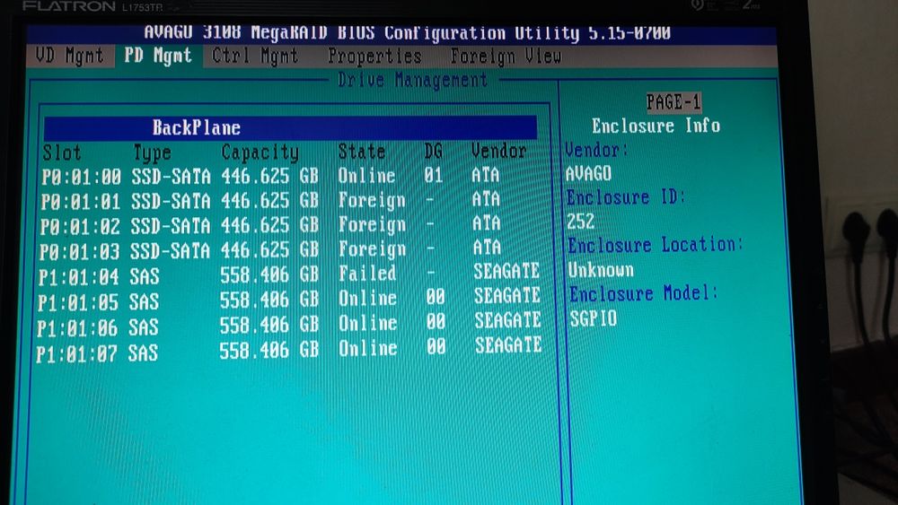
Task: Click the Capacity column header
Action: (x=260, y=152)
